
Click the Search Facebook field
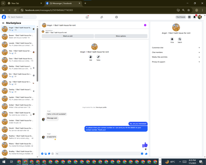point(22,17)
